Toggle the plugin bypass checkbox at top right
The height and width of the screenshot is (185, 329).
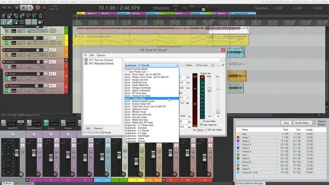pos(223,65)
